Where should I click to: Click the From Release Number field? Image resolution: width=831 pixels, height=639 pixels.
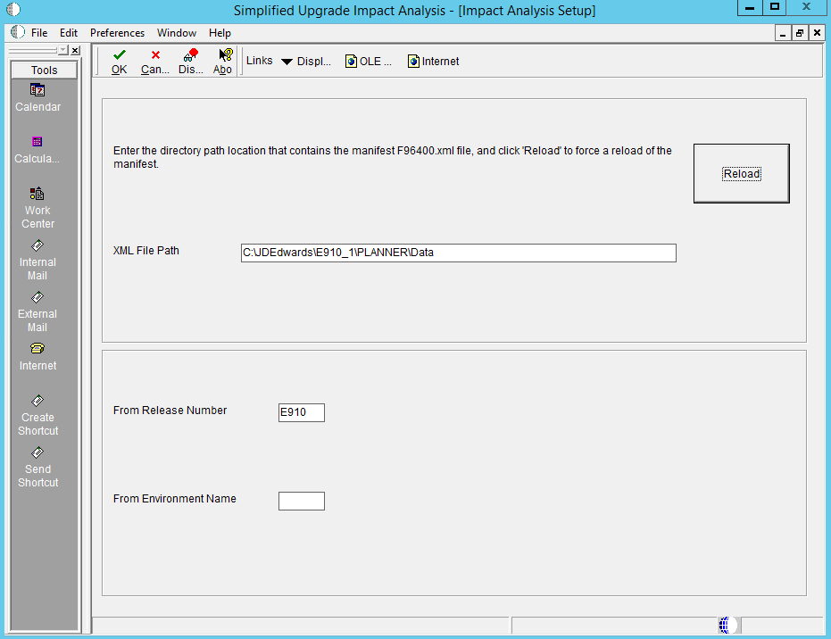(302, 412)
